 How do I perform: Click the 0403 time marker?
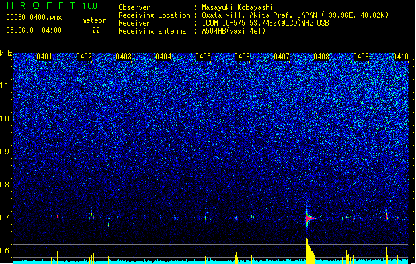(x=124, y=57)
